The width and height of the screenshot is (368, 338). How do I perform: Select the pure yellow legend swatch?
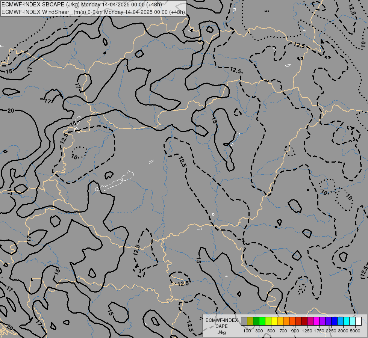[x=274, y=321]
